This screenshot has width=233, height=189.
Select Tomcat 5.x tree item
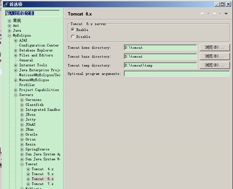tap(42, 174)
